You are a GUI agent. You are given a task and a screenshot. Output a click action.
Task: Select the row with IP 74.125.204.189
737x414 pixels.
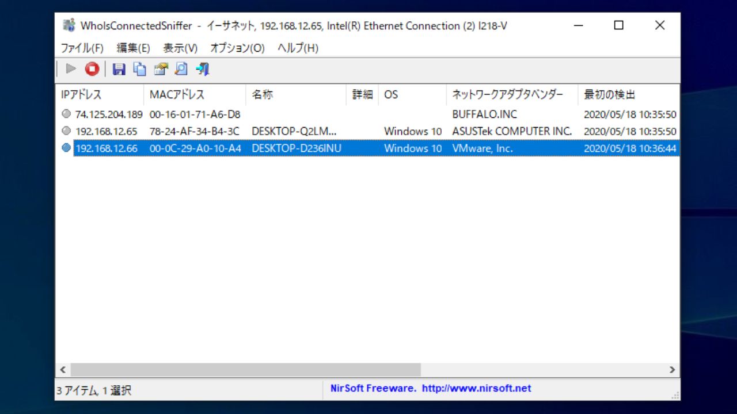pyautogui.click(x=368, y=114)
